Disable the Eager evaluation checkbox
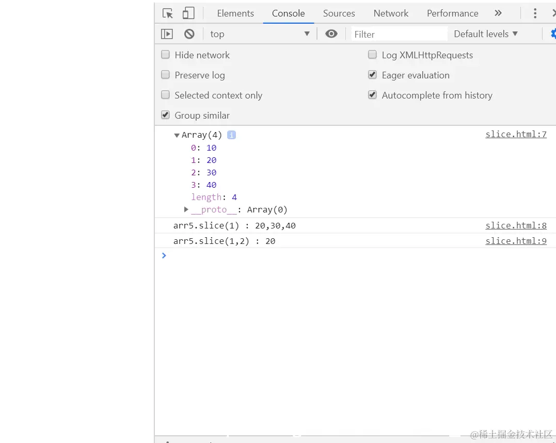 (x=372, y=75)
